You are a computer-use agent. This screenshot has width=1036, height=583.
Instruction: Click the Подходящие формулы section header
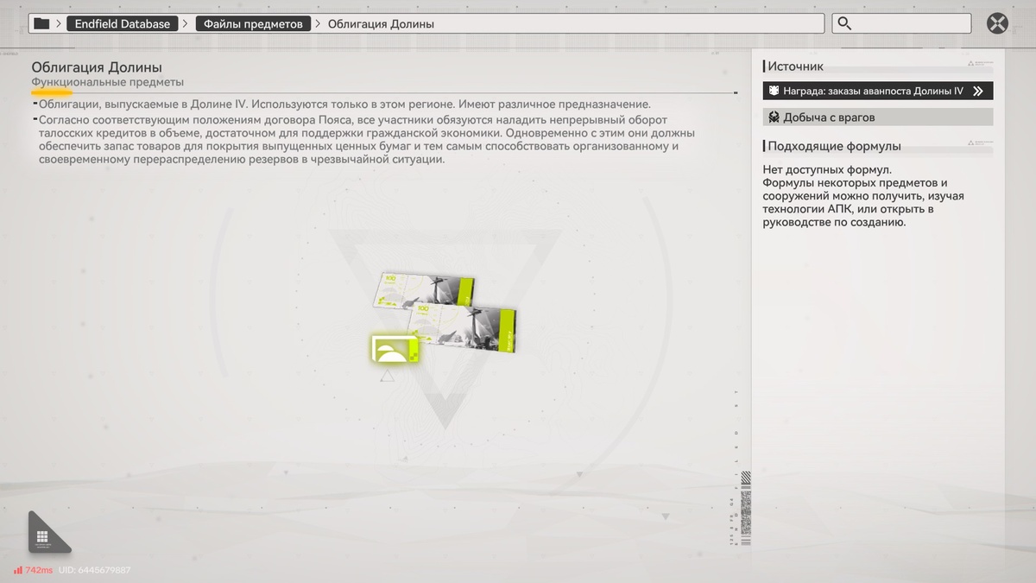(x=834, y=146)
